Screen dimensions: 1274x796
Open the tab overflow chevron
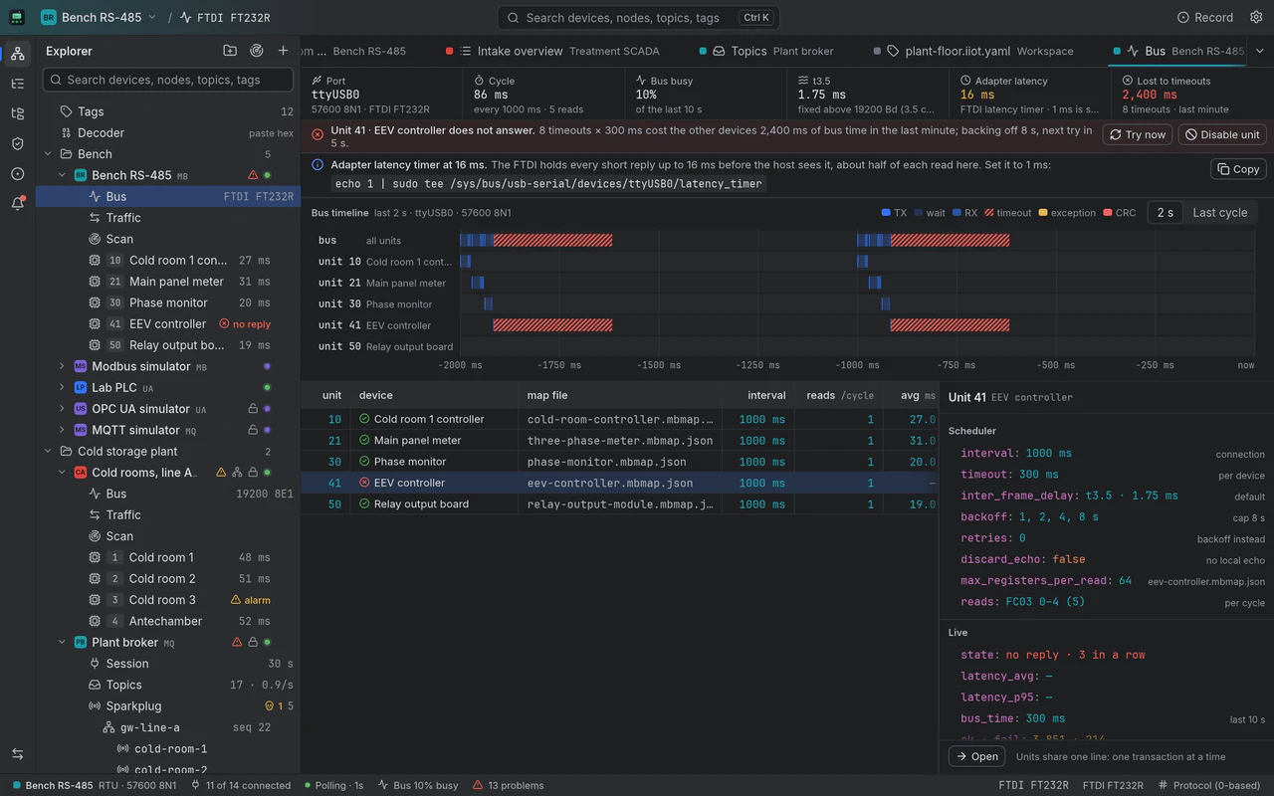1259,51
